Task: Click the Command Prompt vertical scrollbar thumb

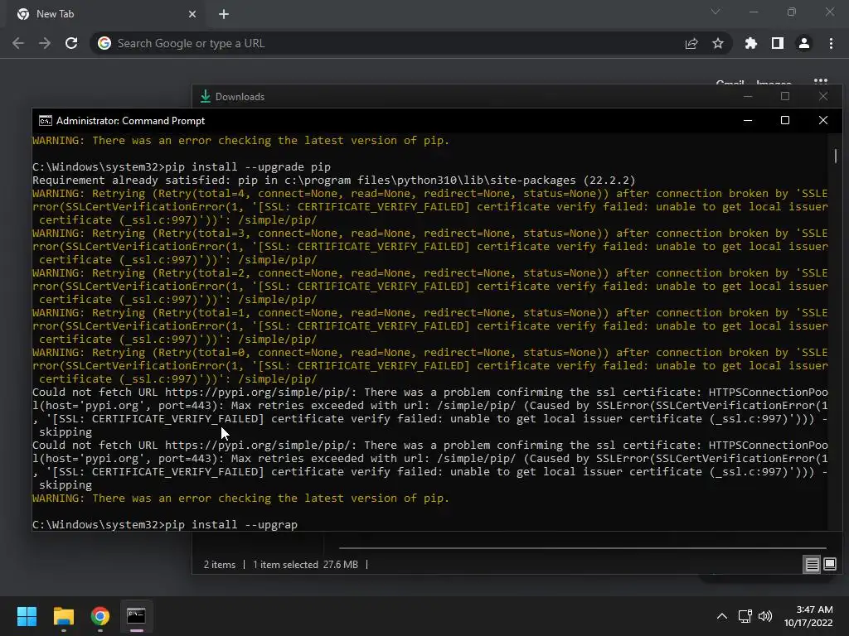Action: (836, 156)
